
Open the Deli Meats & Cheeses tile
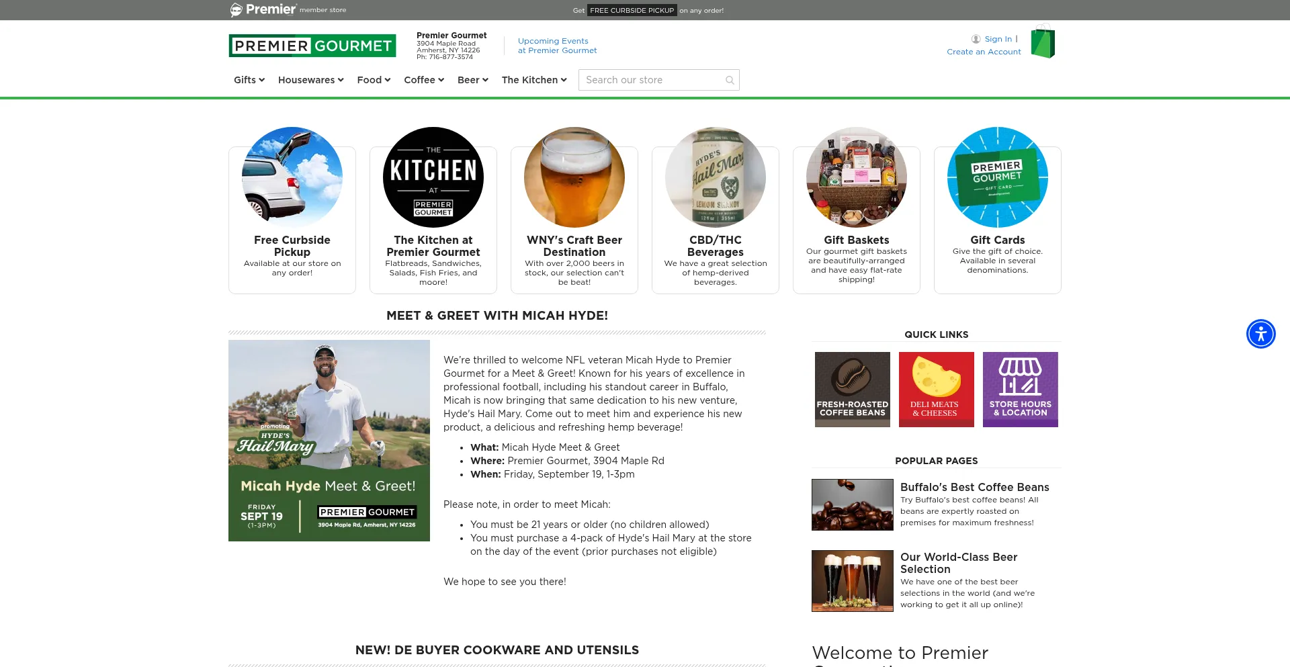pyautogui.click(x=936, y=389)
